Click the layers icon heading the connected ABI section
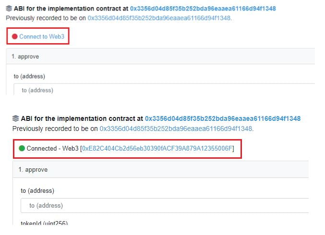Screen dimensions: 325x235 pos(16,118)
